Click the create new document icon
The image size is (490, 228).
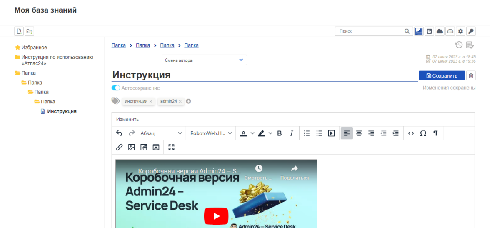pyautogui.click(x=19, y=31)
